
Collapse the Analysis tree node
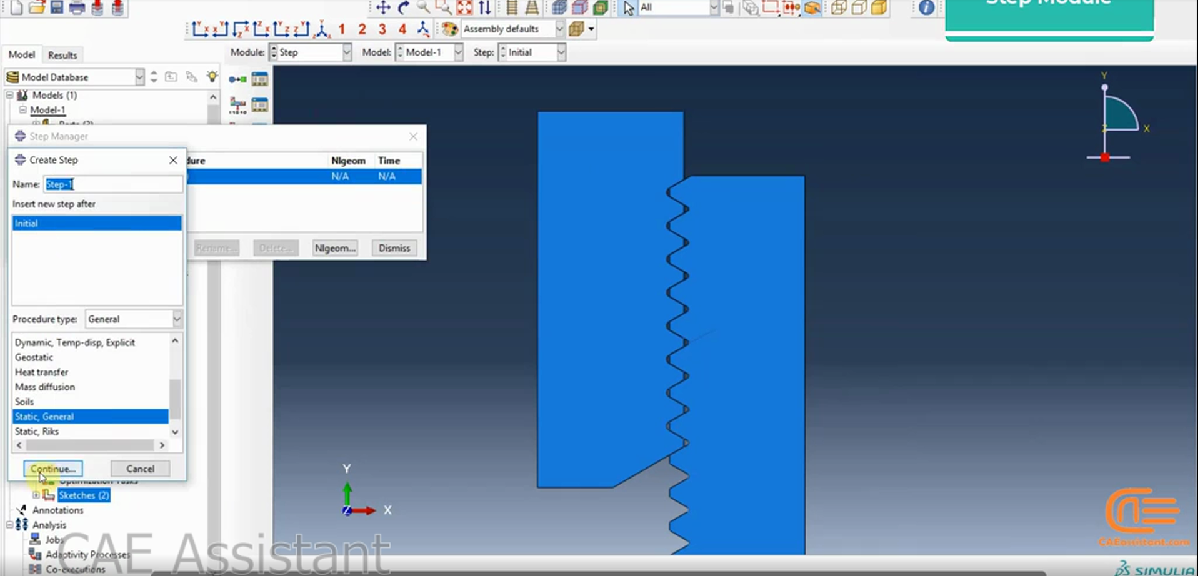(9, 525)
